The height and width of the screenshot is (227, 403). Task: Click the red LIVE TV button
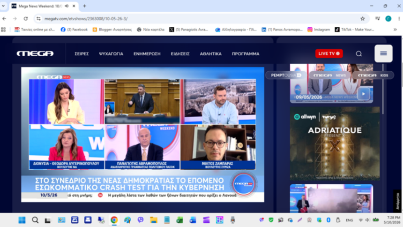329,53
